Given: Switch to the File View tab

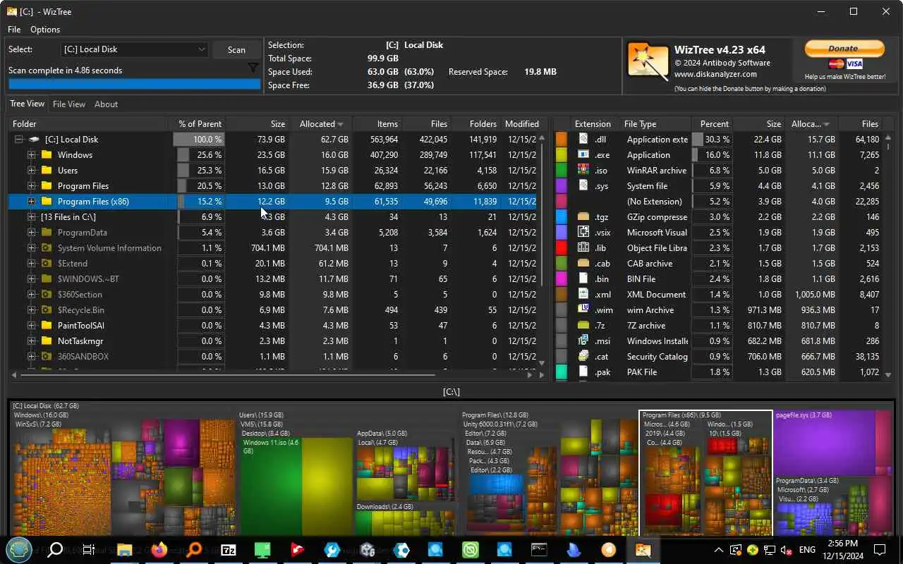Looking at the screenshot, I should 69,104.
